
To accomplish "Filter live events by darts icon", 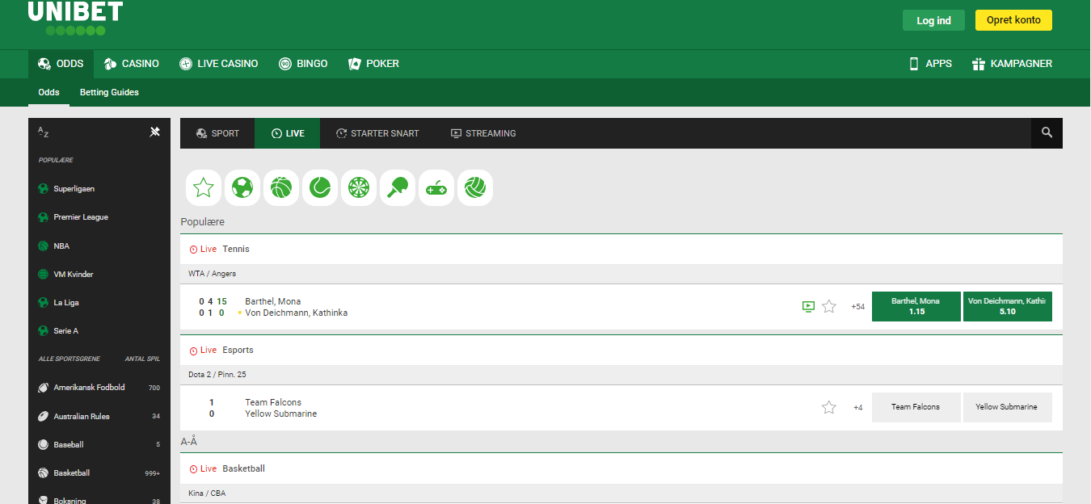I will pyautogui.click(x=359, y=188).
